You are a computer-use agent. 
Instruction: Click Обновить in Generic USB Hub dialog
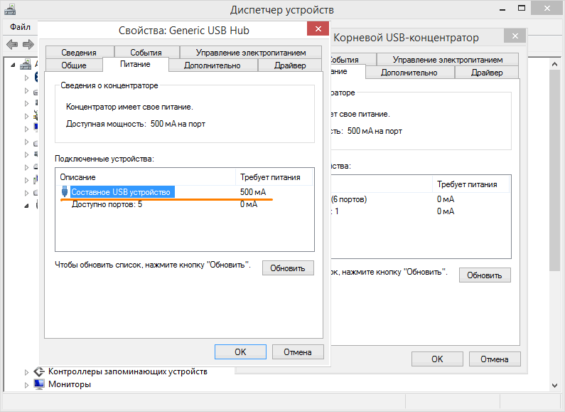(288, 268)
